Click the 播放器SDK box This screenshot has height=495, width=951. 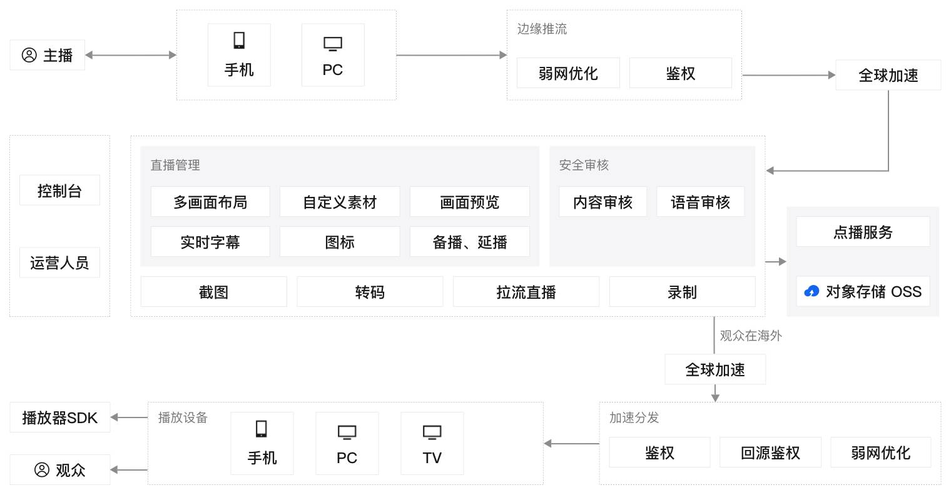[x=60, y=417]
